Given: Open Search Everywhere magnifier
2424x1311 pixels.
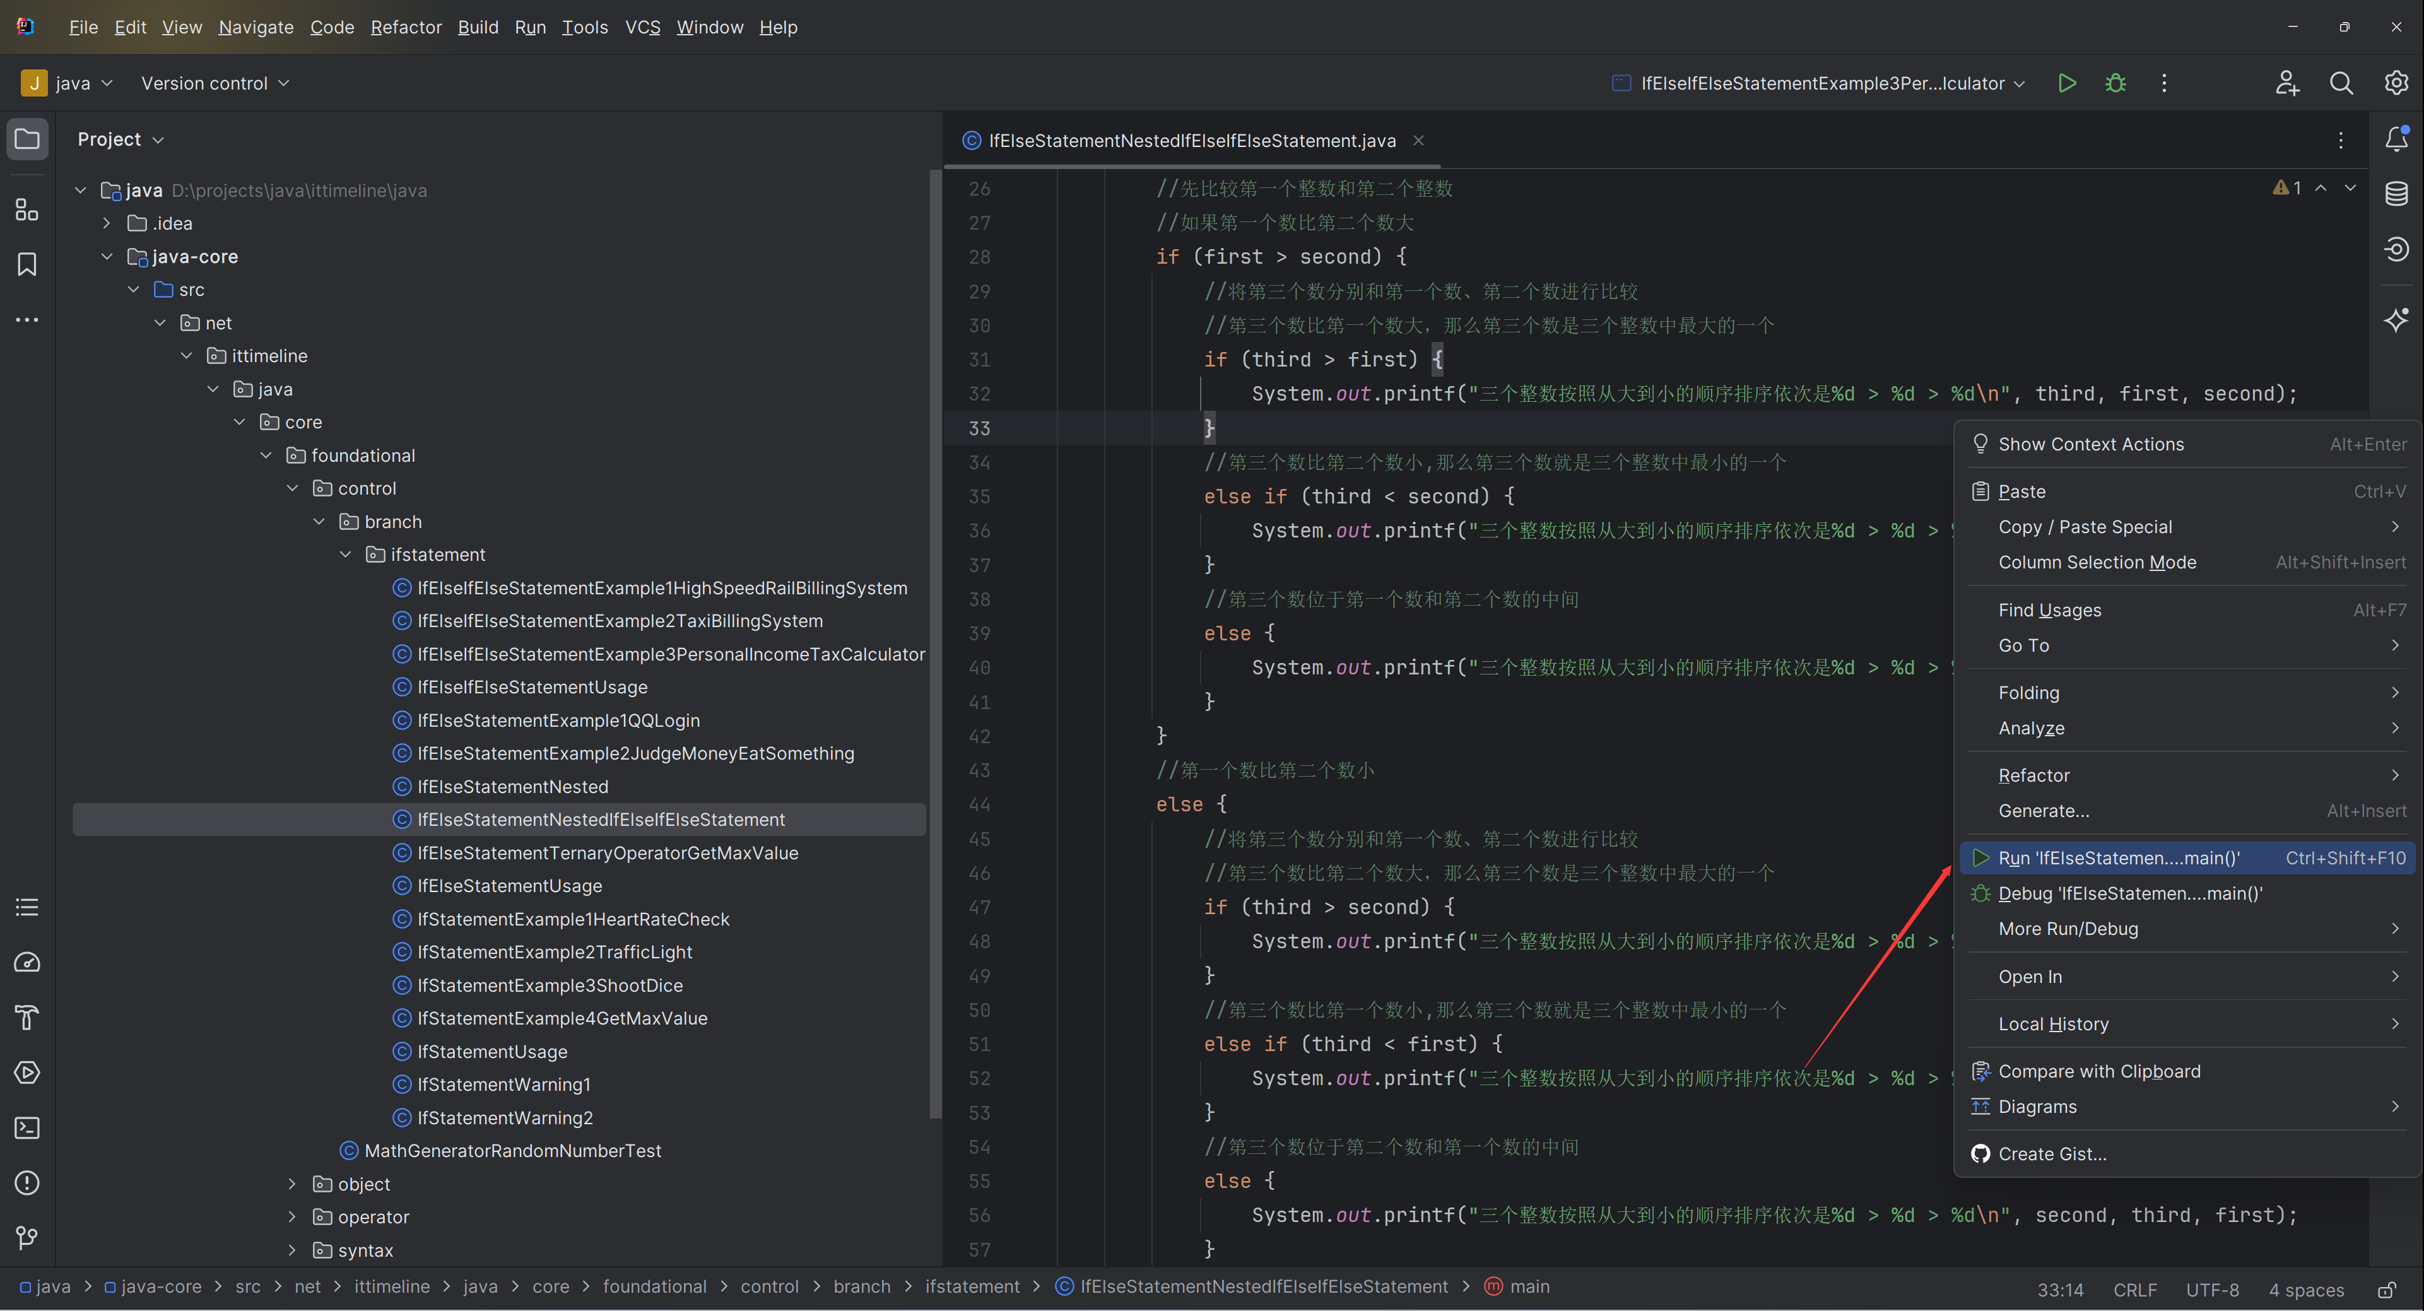Looking at the screenshot, I should [2341, 83].
